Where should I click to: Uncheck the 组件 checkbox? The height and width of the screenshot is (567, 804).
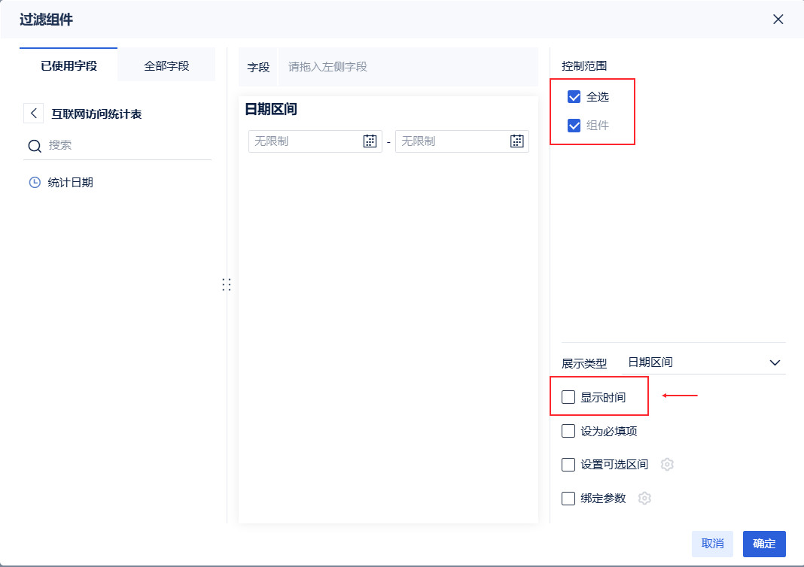coord(574,126)
